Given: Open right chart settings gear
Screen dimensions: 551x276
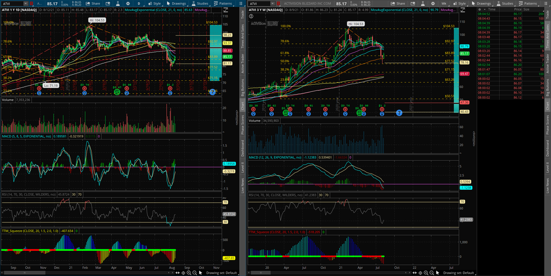Looking at the screenshot, I should [x=433, y=4].
